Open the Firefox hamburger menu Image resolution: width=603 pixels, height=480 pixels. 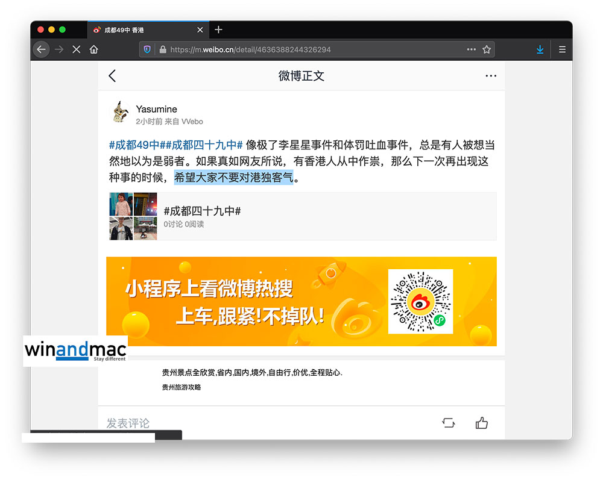(x=562, y=49)
